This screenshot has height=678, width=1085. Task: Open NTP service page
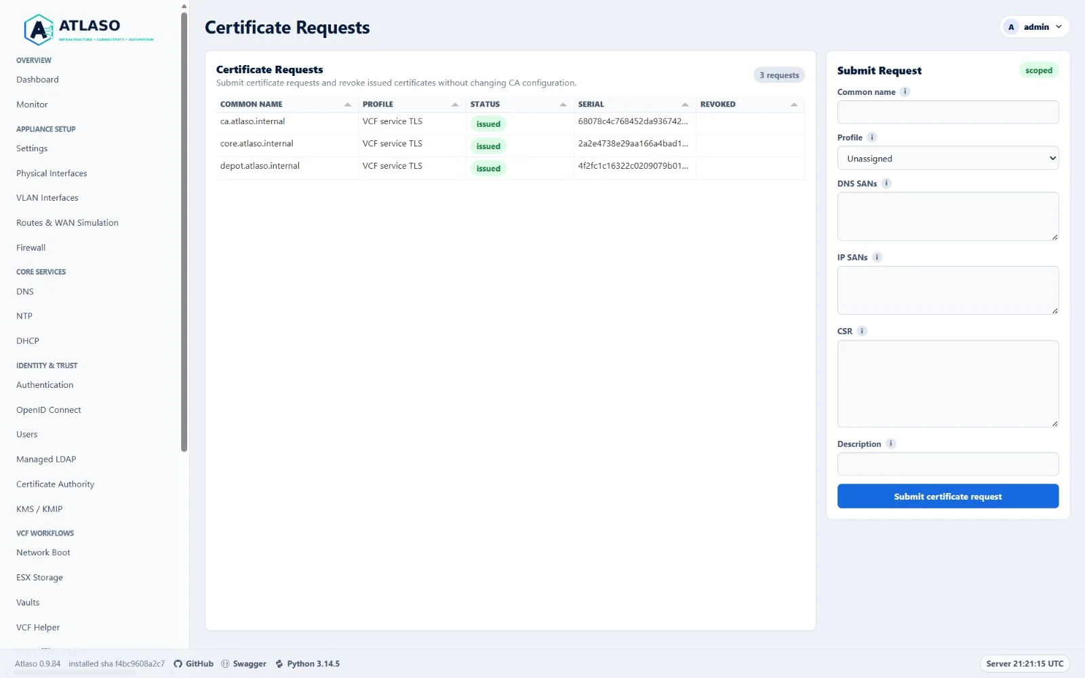click(x=24, y=316)
